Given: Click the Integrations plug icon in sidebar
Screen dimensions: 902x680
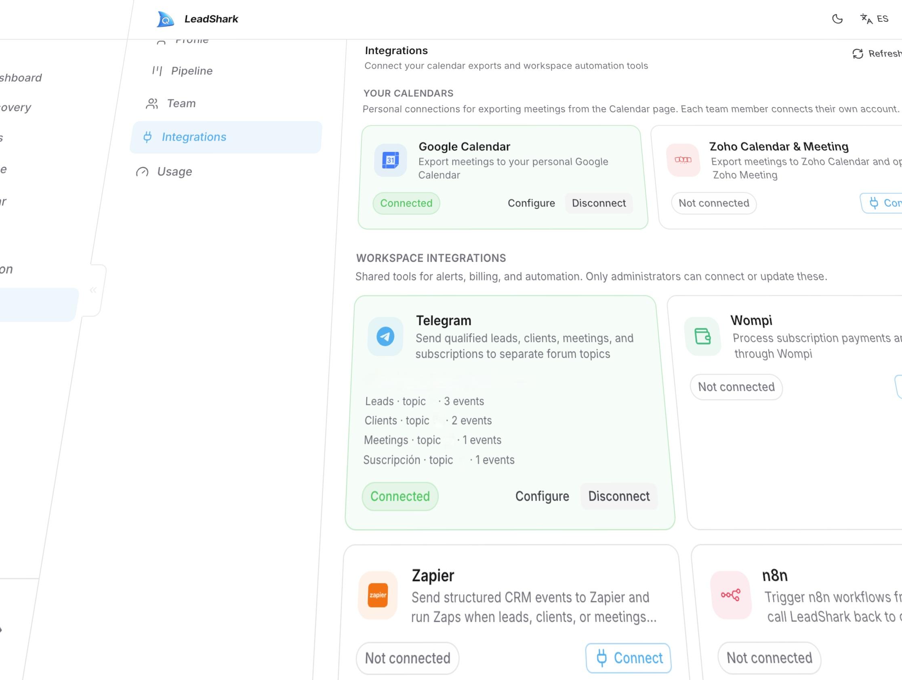Looking at the screenshot, I should pos(147,137).
